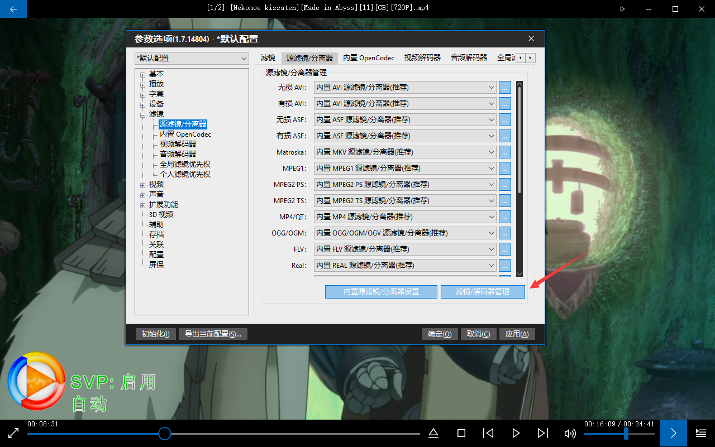Click the 取消 button
Screen dimensions: 715x447
point(479,334)
